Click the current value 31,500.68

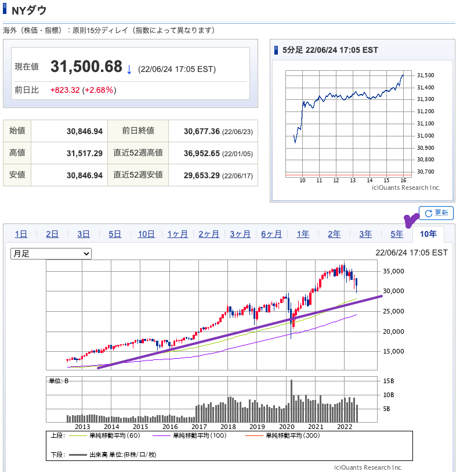click(86, 67)
